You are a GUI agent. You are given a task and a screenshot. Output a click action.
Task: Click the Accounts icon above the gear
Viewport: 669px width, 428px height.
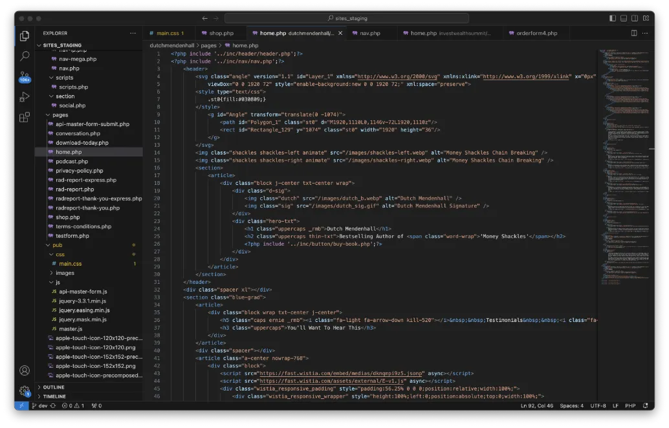pyautogui.click(x=24, y=370)
